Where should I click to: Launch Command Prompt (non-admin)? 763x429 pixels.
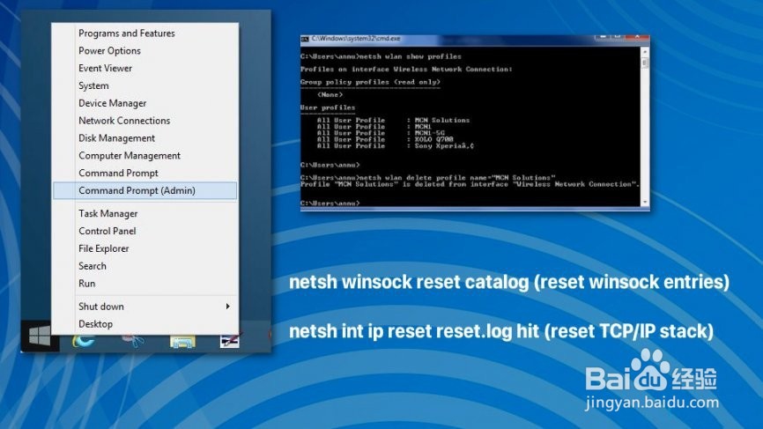(x=145, y=174)
